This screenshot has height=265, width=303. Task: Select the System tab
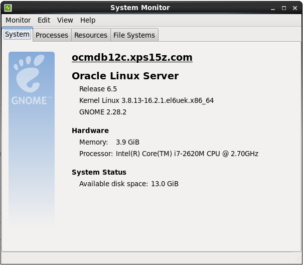pos(17,35)
